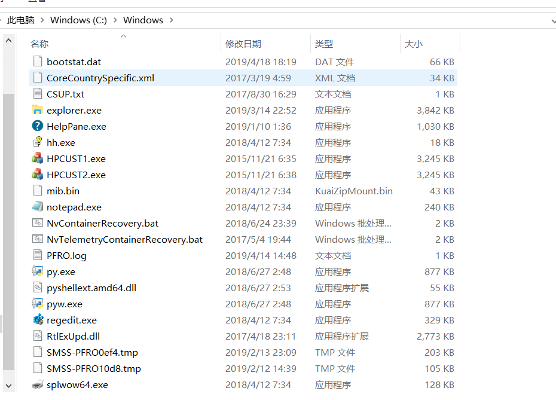Image resolution: width=556 pixels, height=400 pixels.
Task: Sort by 类型 column header
Action: pyautogui.click(x=324, y=44)
